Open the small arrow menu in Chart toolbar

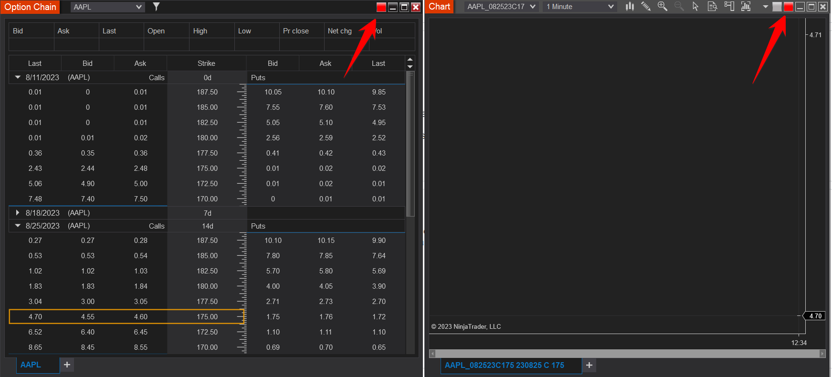tap(765, 7)
